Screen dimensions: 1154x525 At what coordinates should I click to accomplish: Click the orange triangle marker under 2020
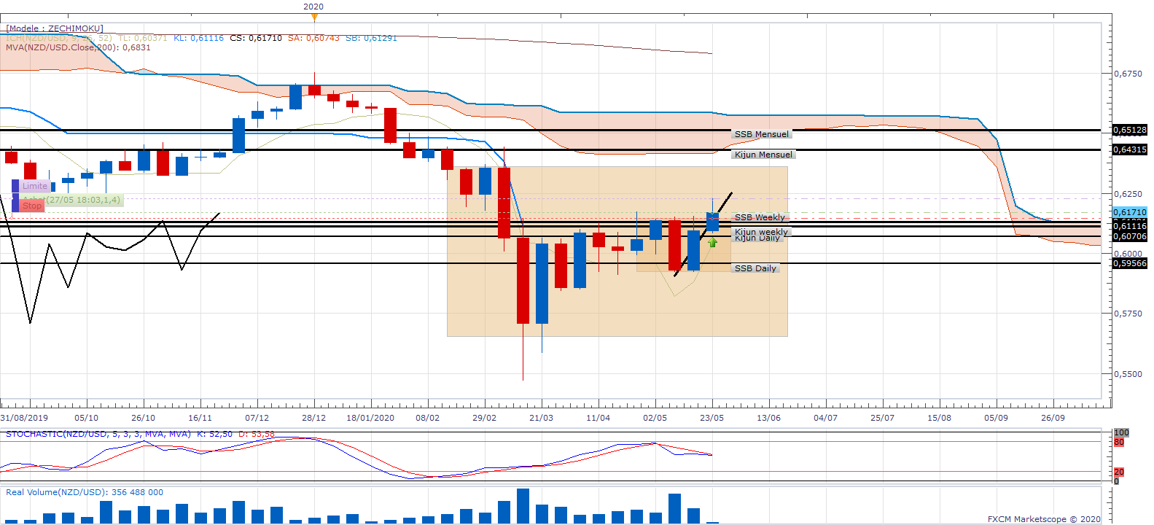click(x=313, y=16)
